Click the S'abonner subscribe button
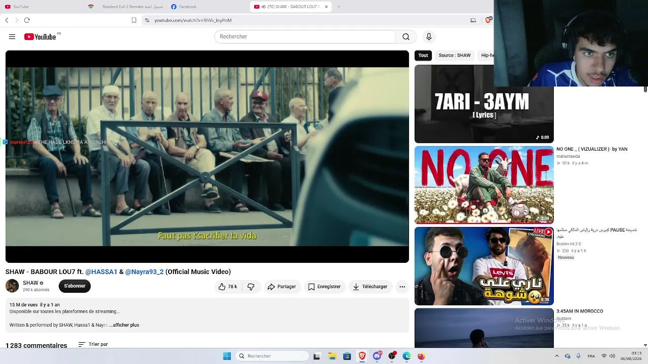This screenshot has height=364, width=648. click(x=74, y=286)
